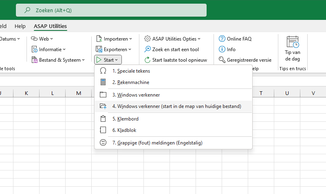Choose Windows verkenner start in huidige map
The height and width of the screenshot is (194, 326).
[x=174, y=106]
